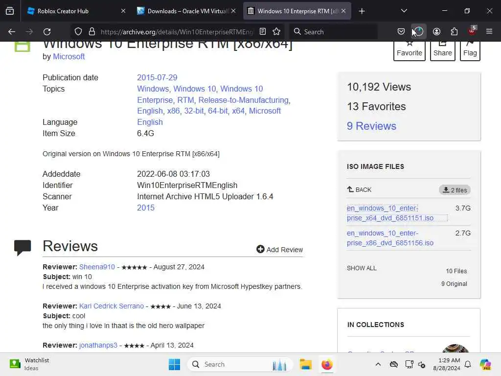This screenshot has height=376, width=501.
Task: Show hidden system tray icons chevron
Action: 378,364
